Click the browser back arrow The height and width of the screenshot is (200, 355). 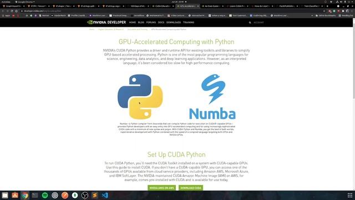tap(3, 11)
